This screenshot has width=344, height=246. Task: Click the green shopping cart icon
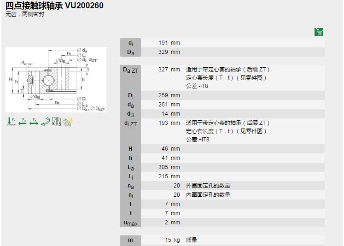pos(319,32)
